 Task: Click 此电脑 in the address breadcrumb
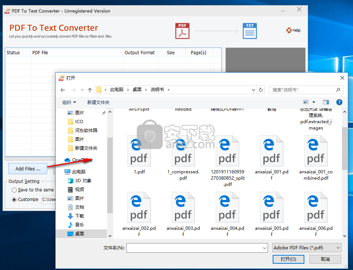point(116,90)
